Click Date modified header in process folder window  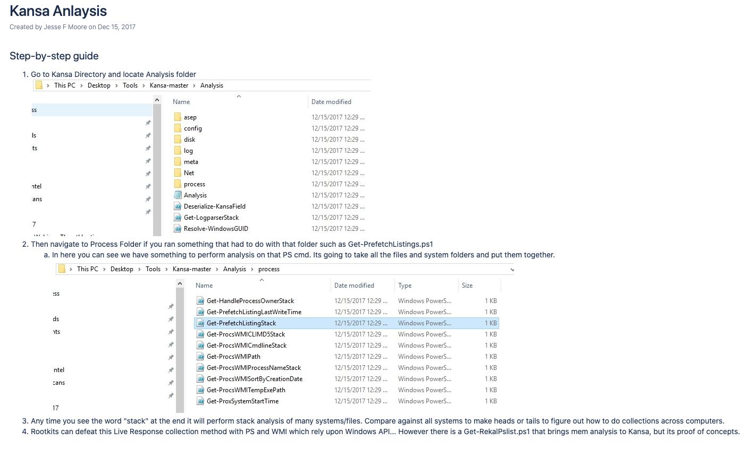tap(354, 286)
